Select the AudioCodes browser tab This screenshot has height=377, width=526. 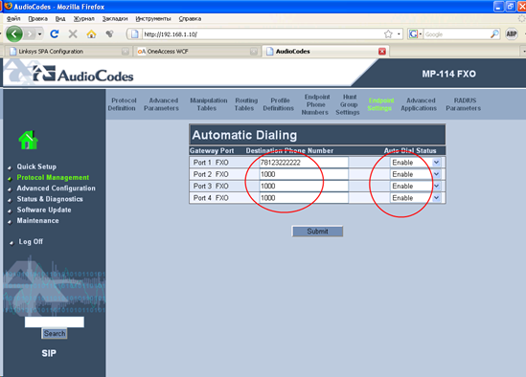click(x=326, y=52)
